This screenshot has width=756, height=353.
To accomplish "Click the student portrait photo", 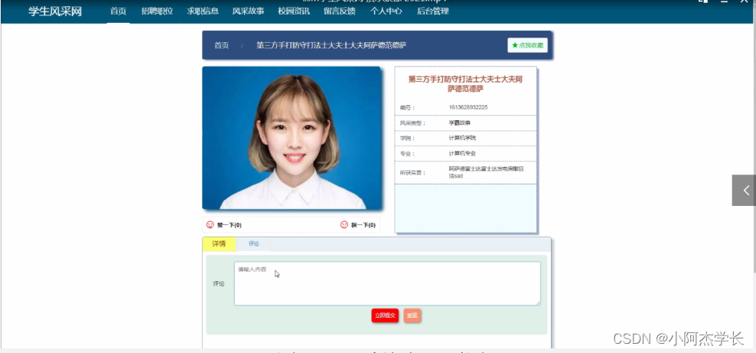I will pos(292,138).
